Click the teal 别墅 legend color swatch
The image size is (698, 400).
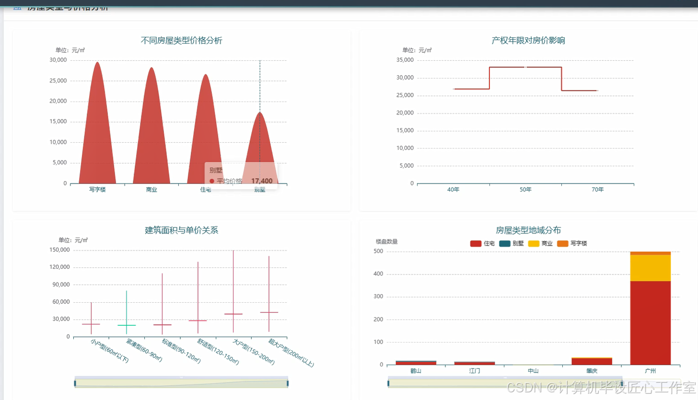pos(505,243)
